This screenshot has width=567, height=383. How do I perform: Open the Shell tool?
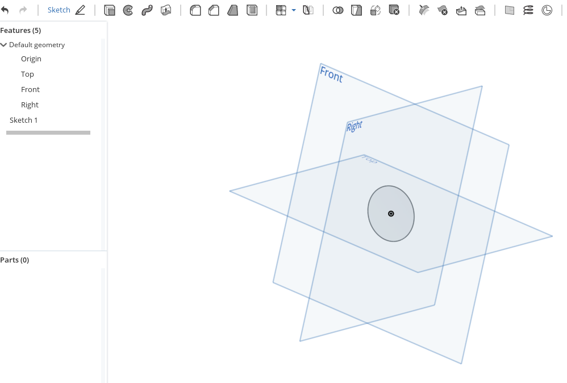(252, 10)
